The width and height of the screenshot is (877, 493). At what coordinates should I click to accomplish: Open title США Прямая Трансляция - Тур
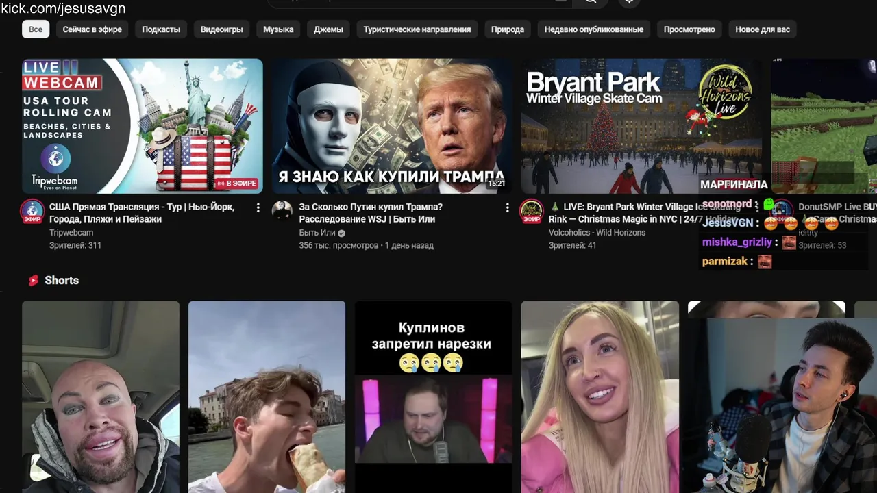(142, 213)
